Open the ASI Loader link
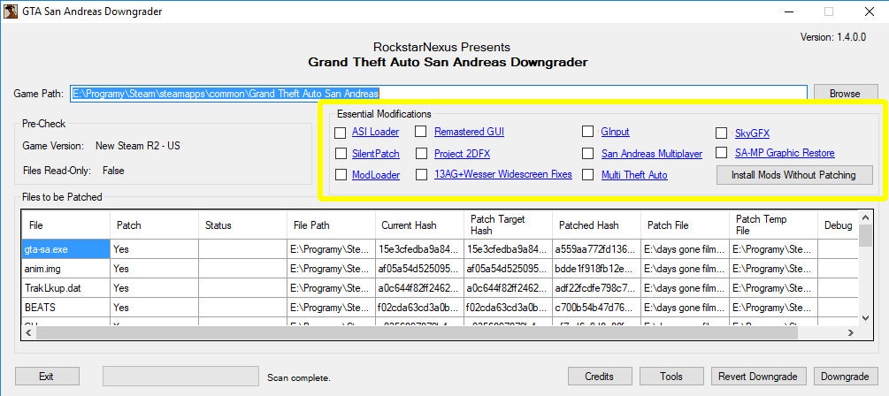Screen dimensions: 889x396 coord(375,132)
